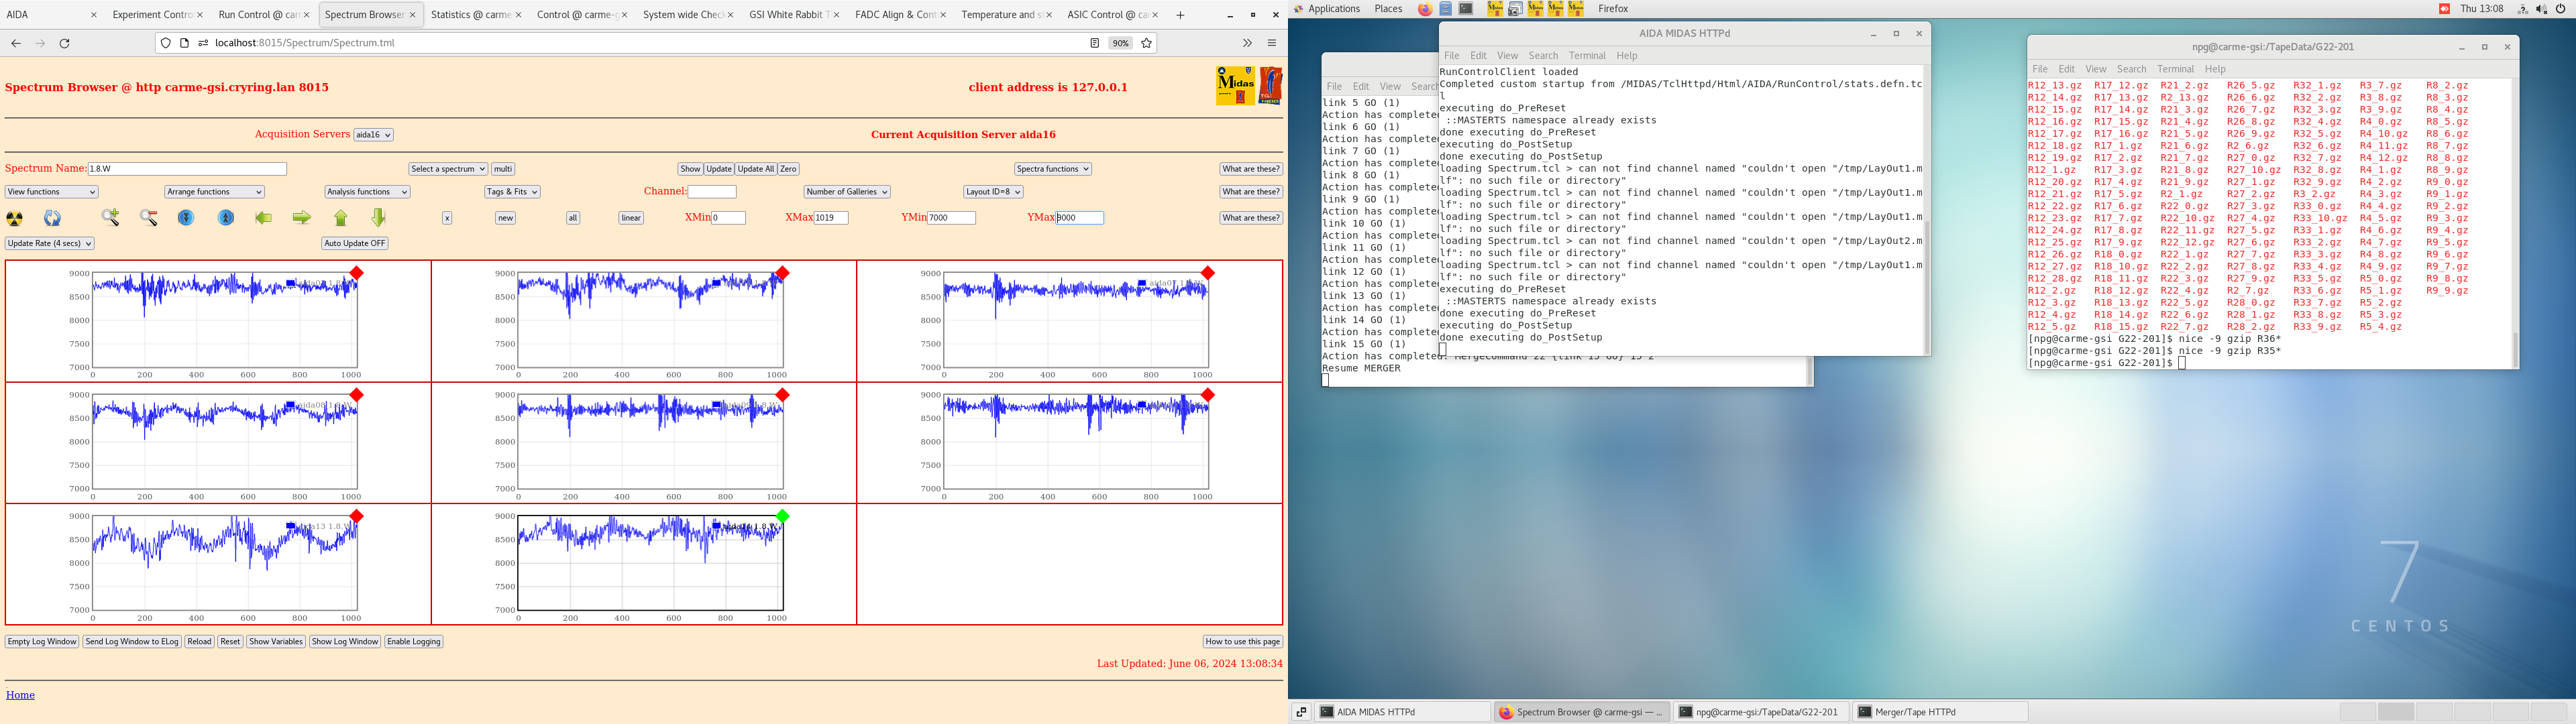
Task: Open the Number of Galleries dropdown
Action: click(847, 192)
